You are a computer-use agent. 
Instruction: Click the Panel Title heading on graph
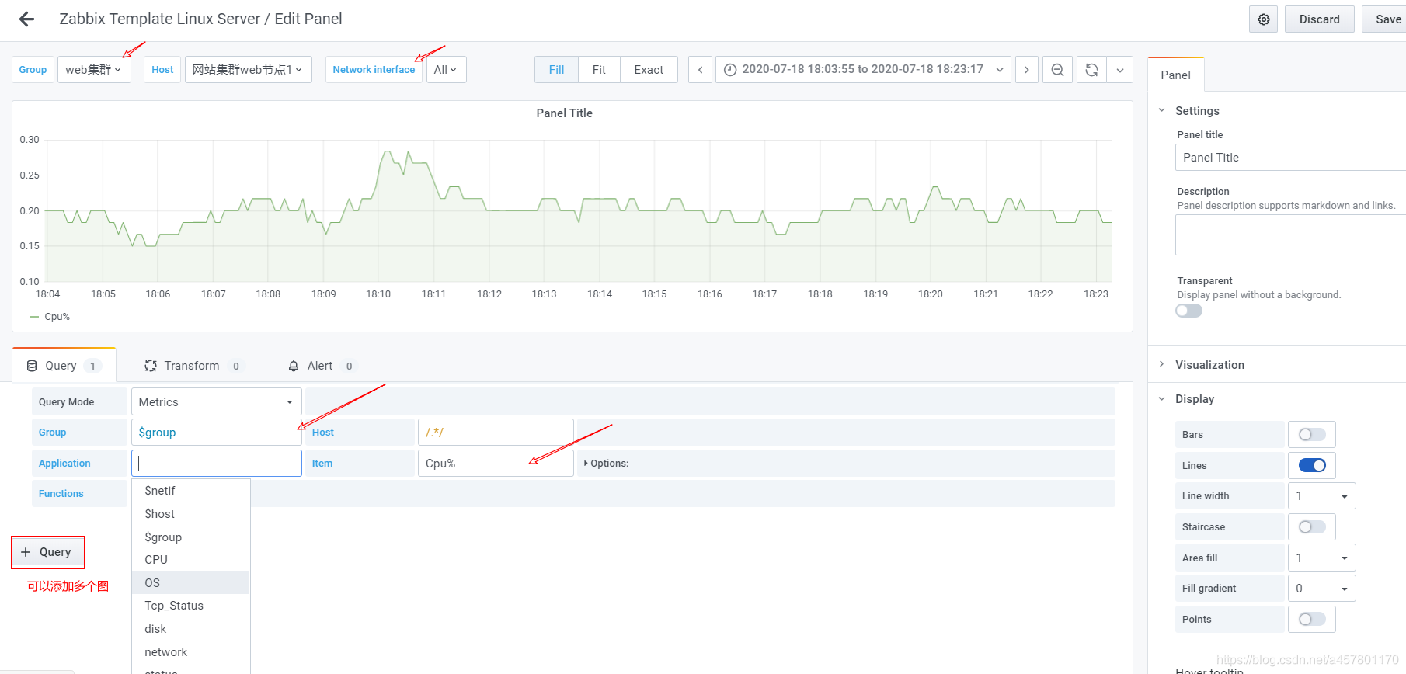coord(565,113)
